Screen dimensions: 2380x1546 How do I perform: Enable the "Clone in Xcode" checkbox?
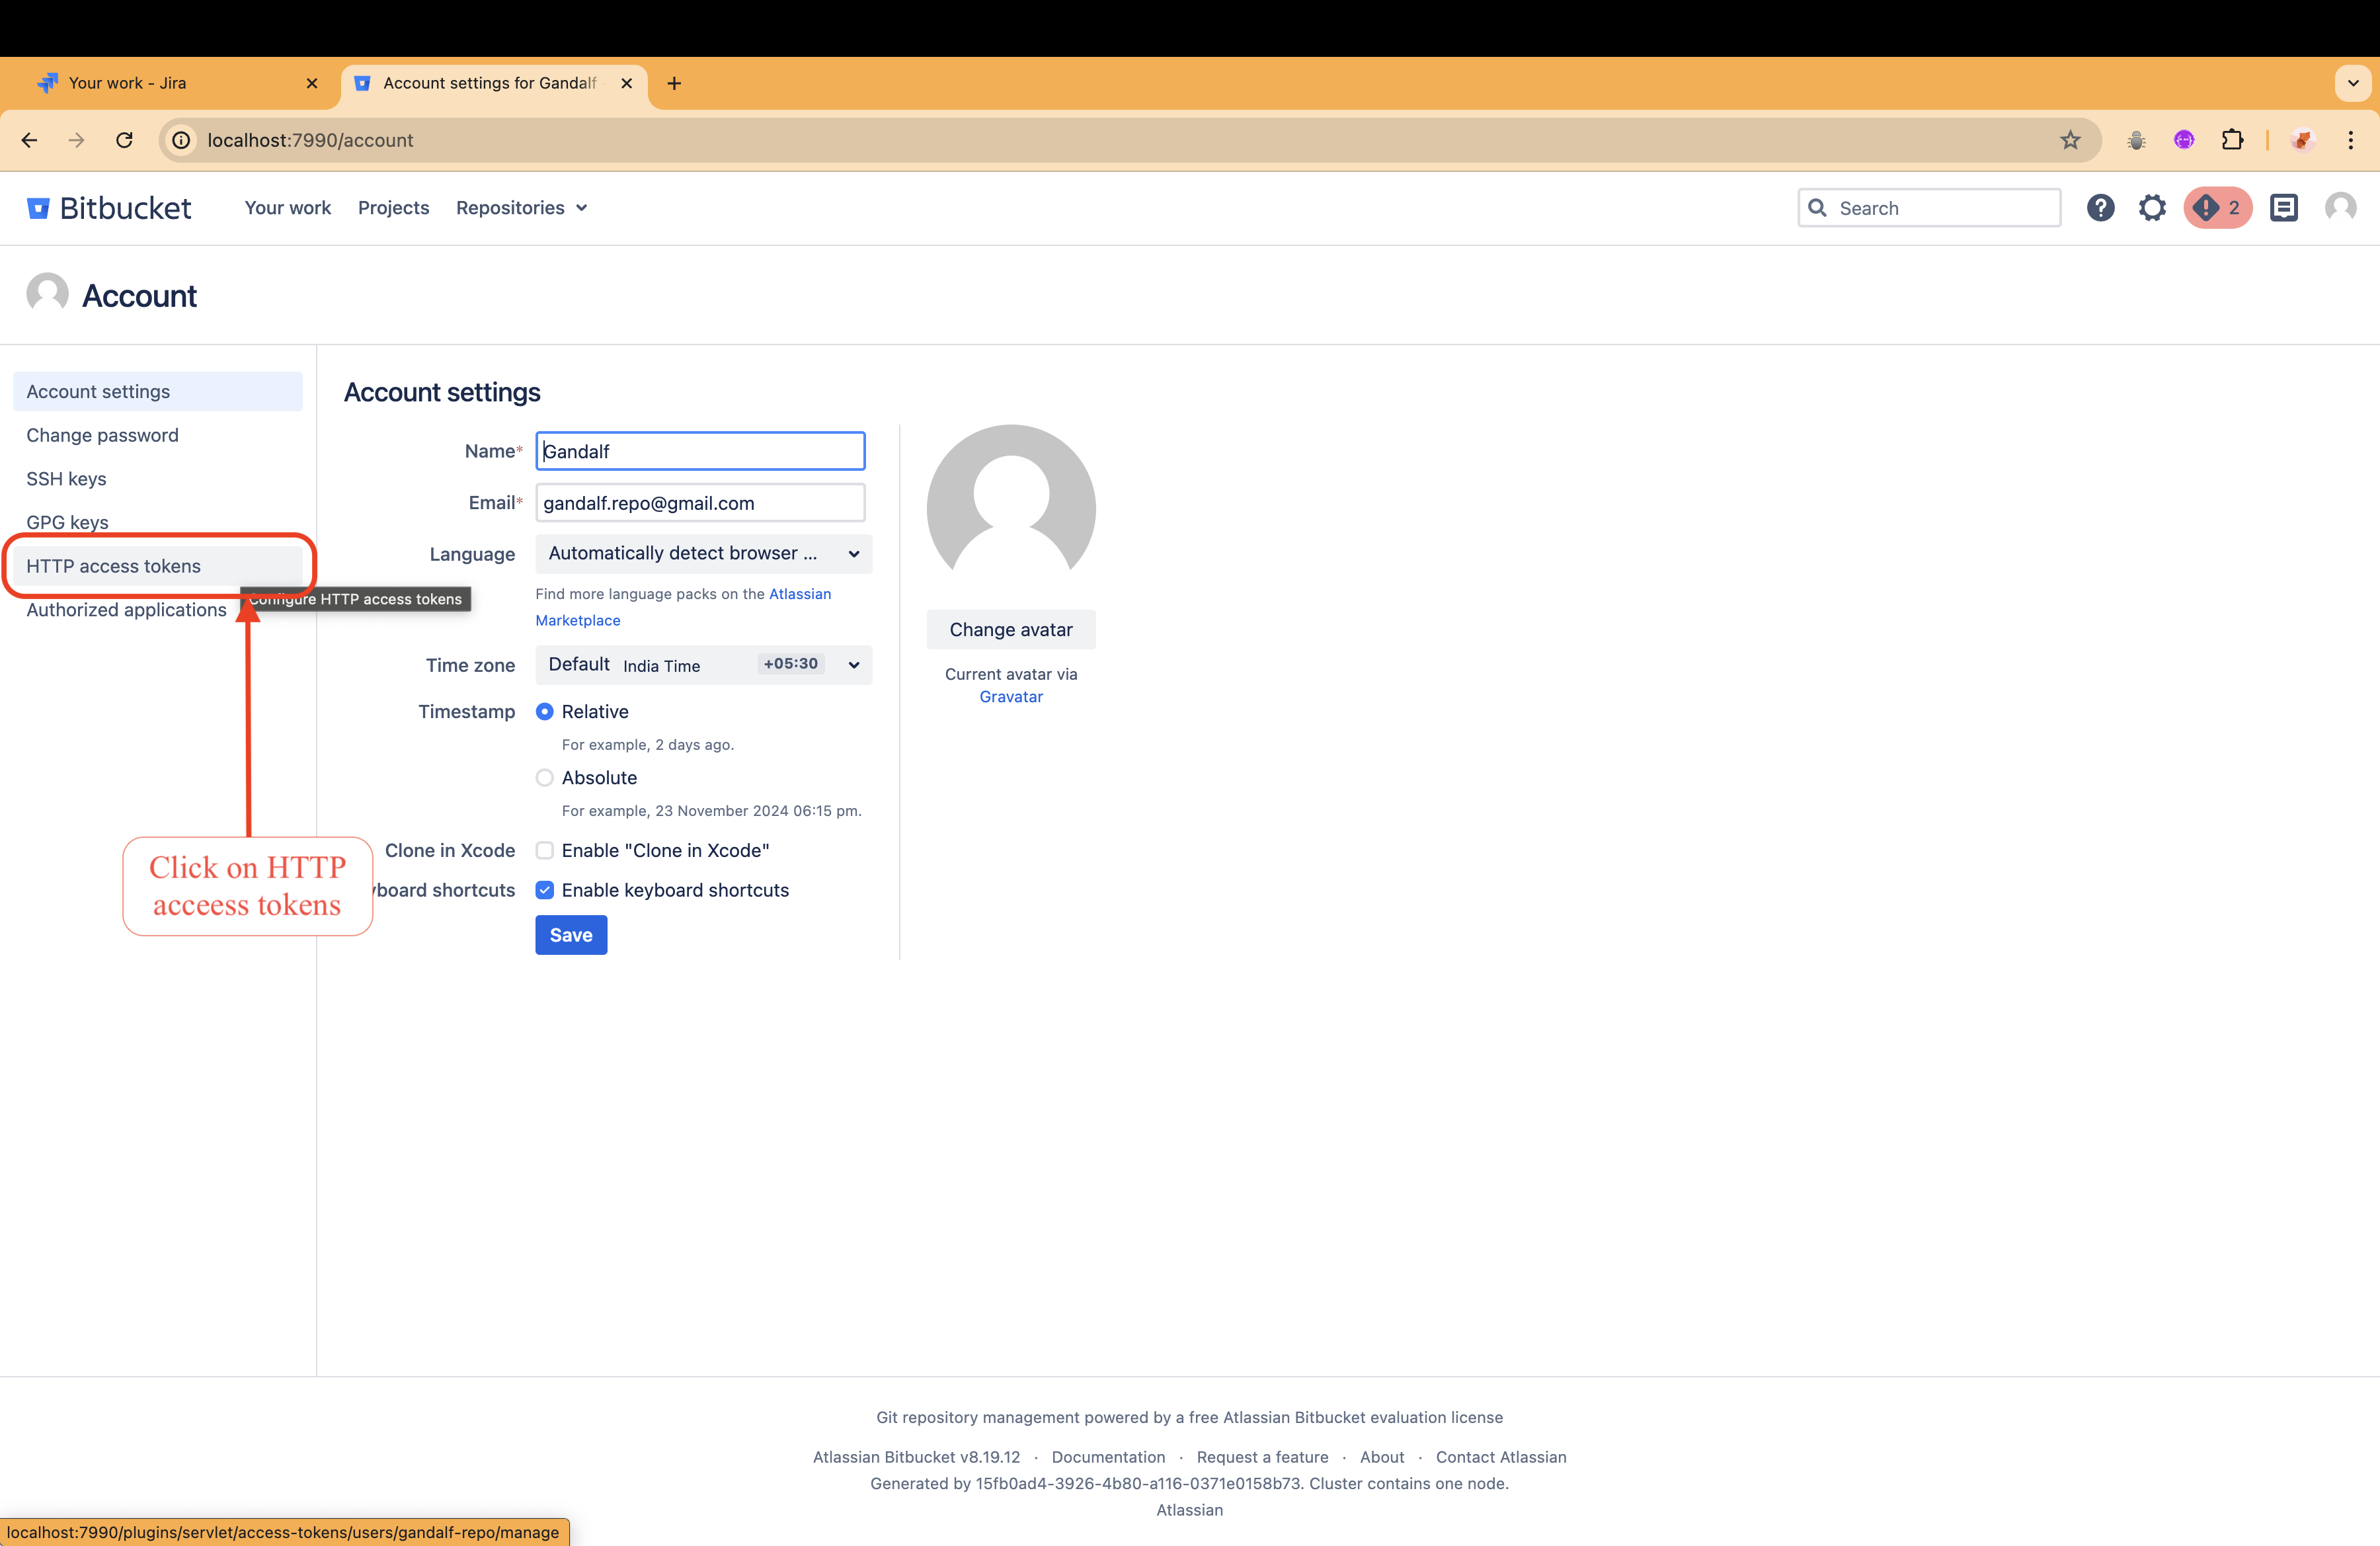[x=545, y=851]
